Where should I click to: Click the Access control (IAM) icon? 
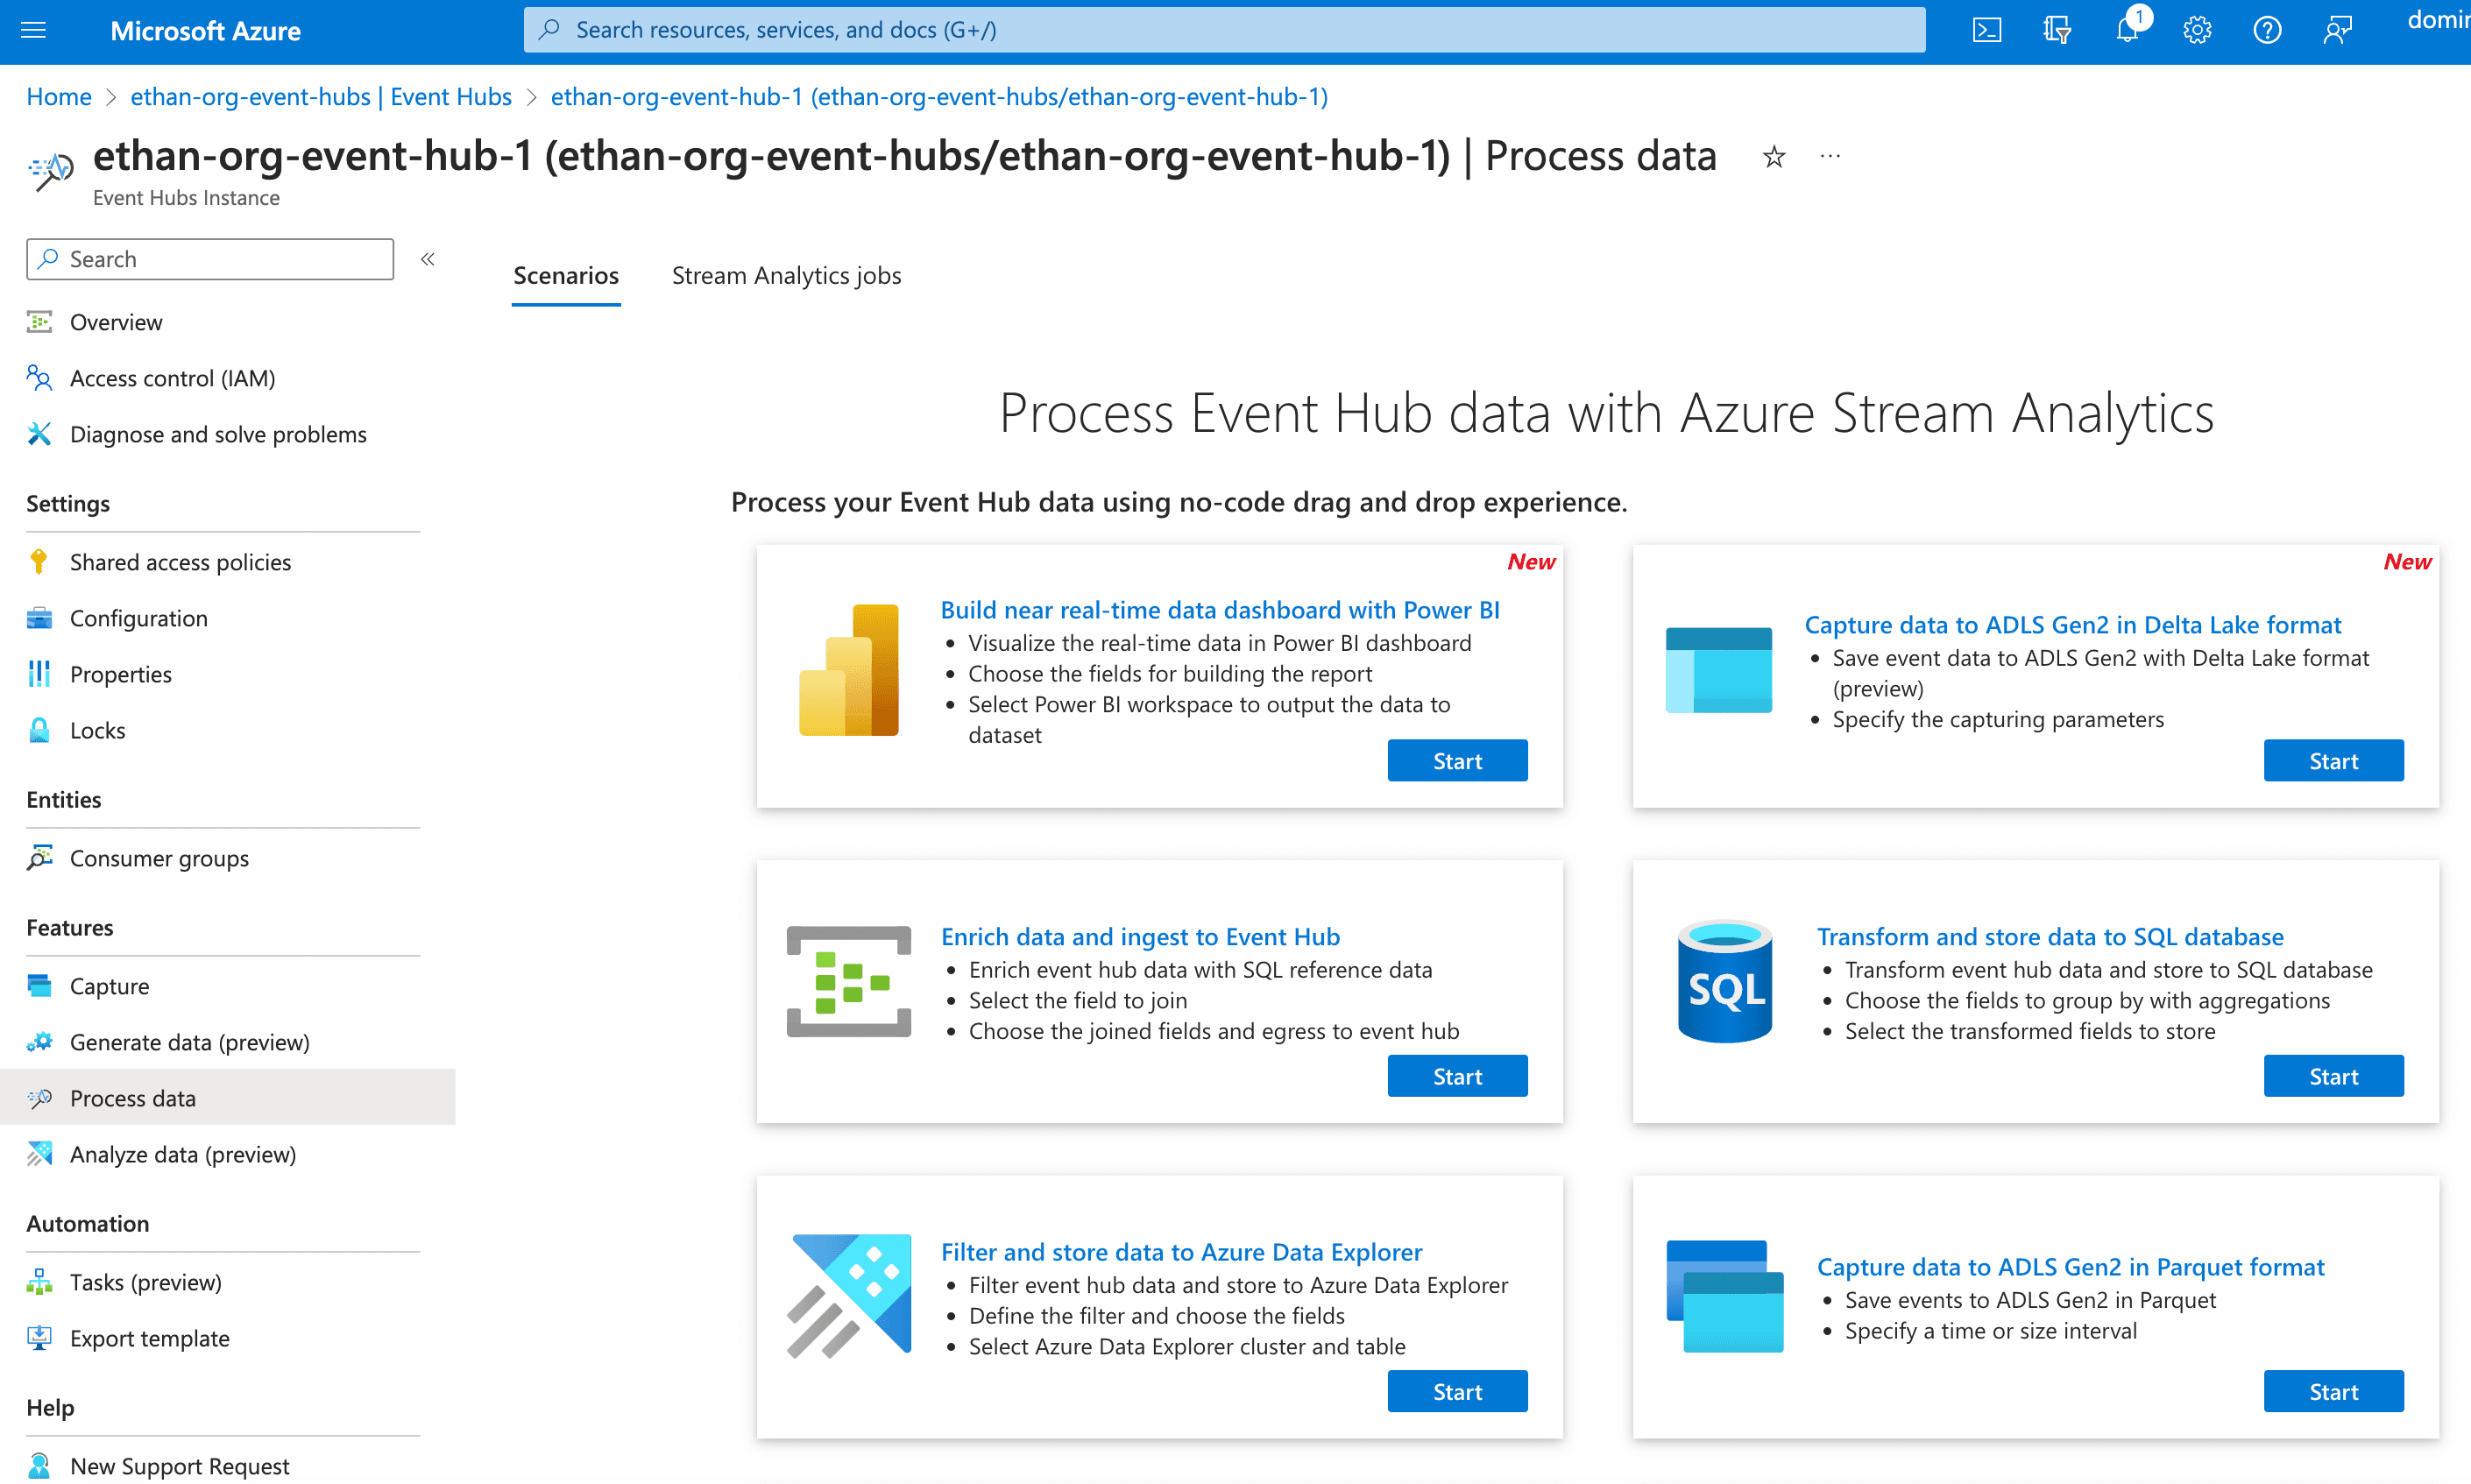coord(39,378)
